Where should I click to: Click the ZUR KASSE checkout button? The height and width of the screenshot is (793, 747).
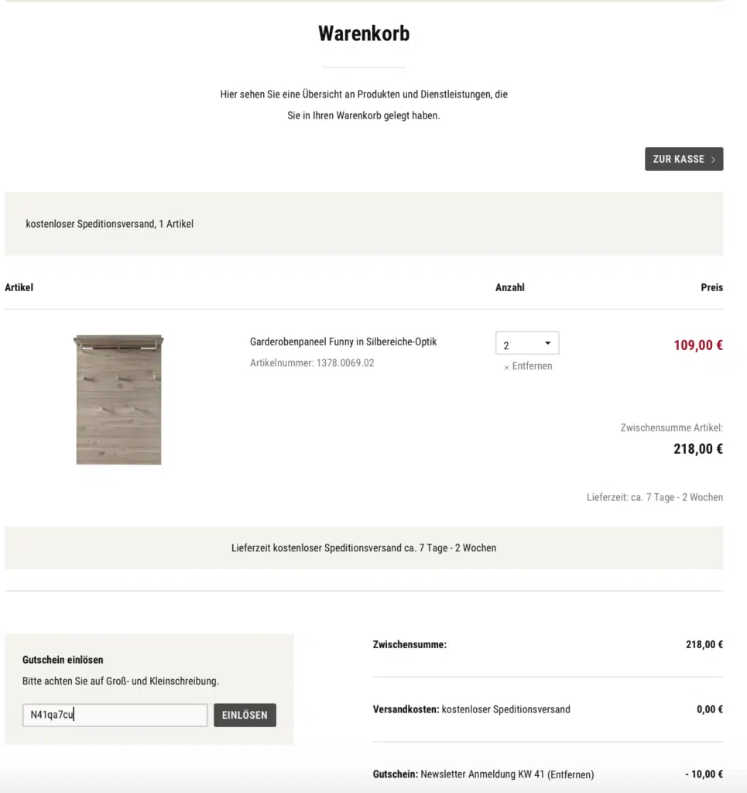[677, 159]
